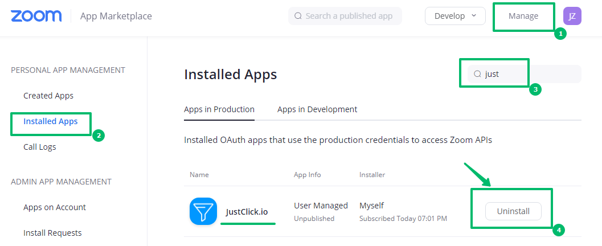
Task: Click the App Marketplace title link
Action: point(116,16)
